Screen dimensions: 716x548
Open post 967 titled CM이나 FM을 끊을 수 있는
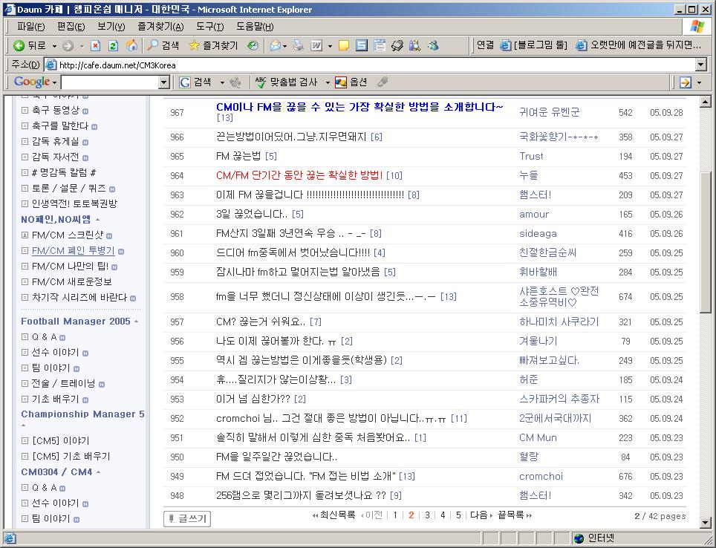click(x=359, y=107)
